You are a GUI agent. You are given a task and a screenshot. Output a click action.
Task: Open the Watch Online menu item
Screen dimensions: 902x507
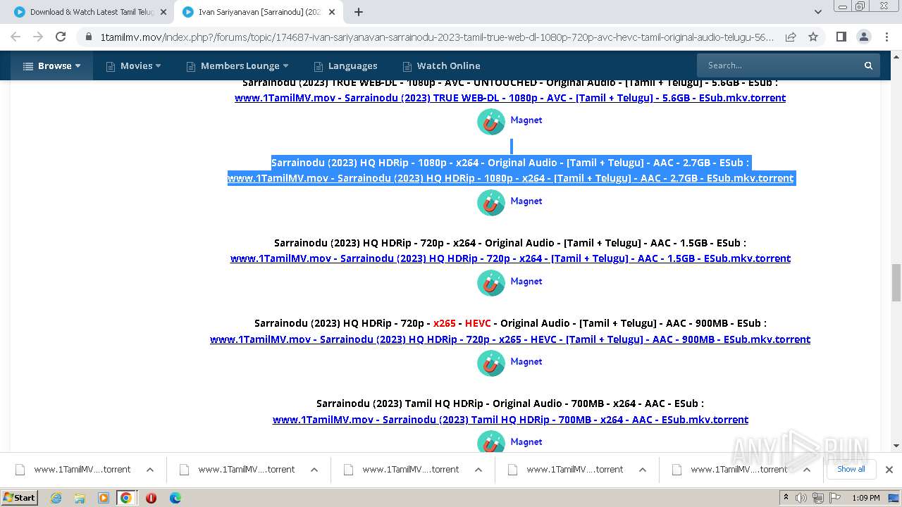tap(441, 65)
